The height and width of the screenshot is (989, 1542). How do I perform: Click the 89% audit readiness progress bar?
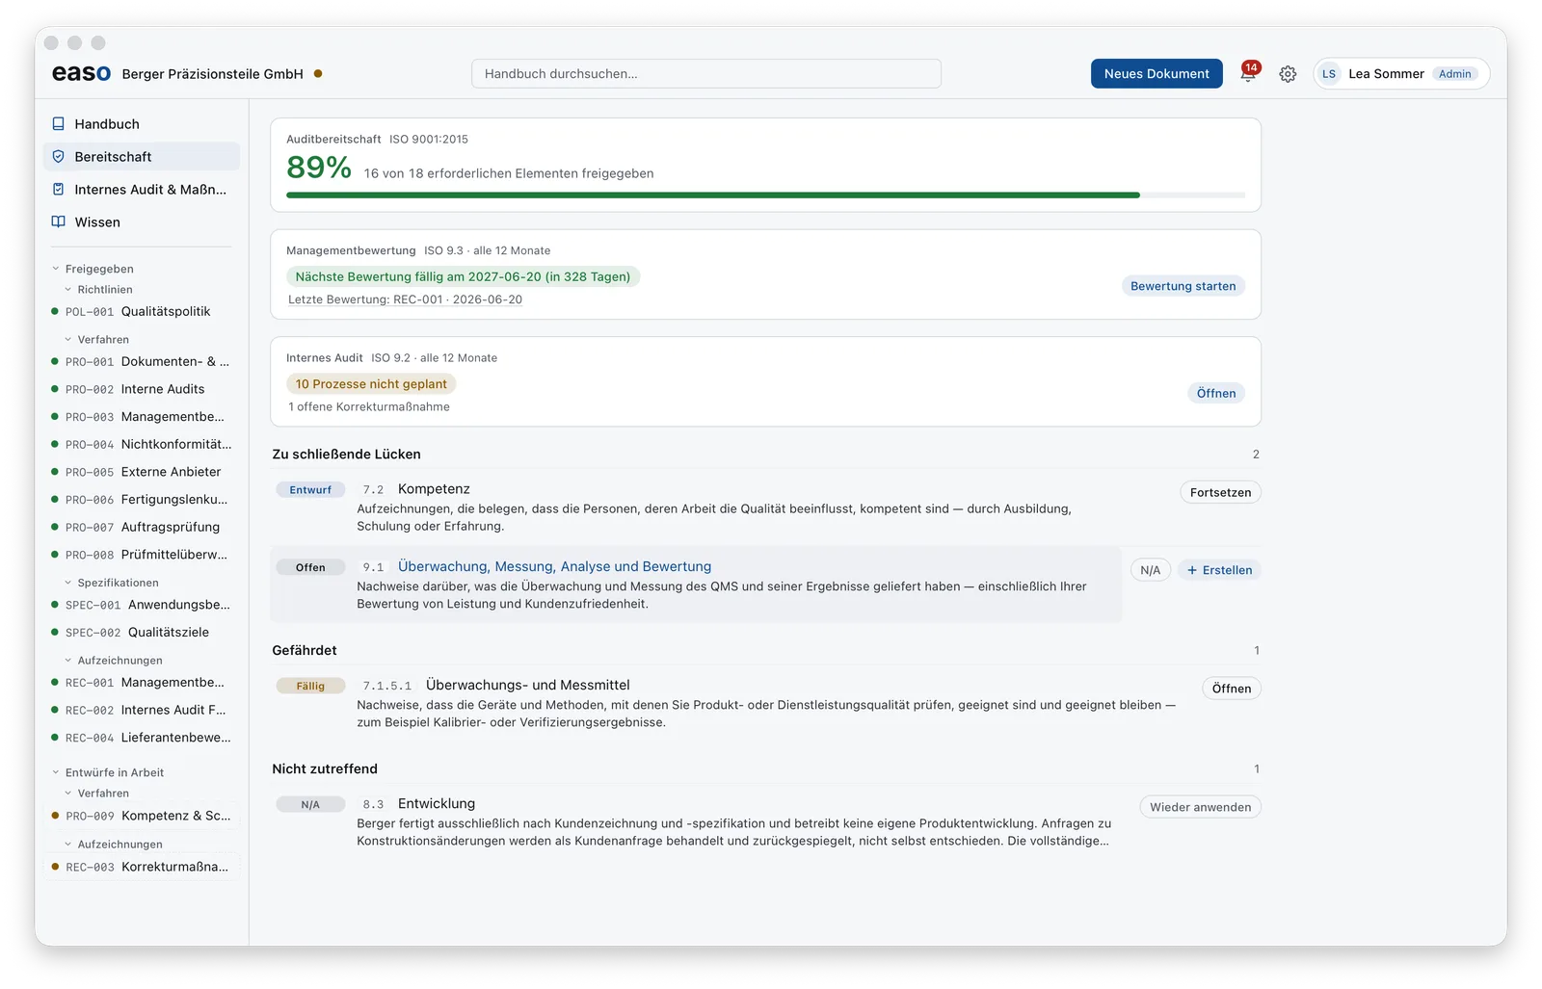(x=765, y=195)
